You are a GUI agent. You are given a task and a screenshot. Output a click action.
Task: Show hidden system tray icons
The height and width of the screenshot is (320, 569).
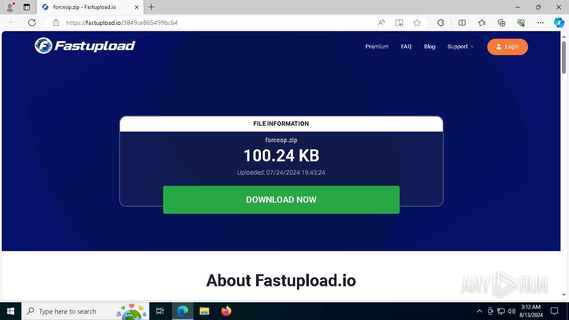479,311
